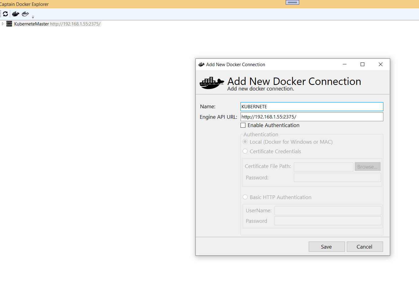
Task: Click the Engine API URL input field
Action: tap(311, 117)
